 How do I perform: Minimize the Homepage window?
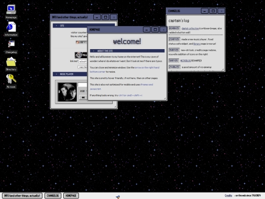coord(147,29)
